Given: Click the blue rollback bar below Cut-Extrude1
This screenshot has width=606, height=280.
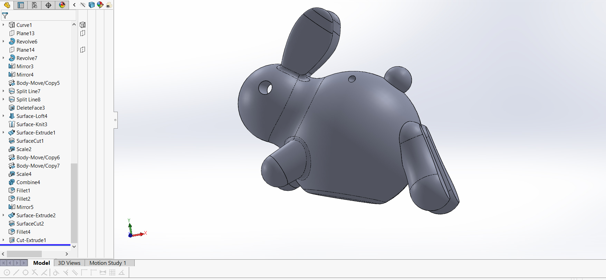Looking at the screenshot, I should pos(35,245).
